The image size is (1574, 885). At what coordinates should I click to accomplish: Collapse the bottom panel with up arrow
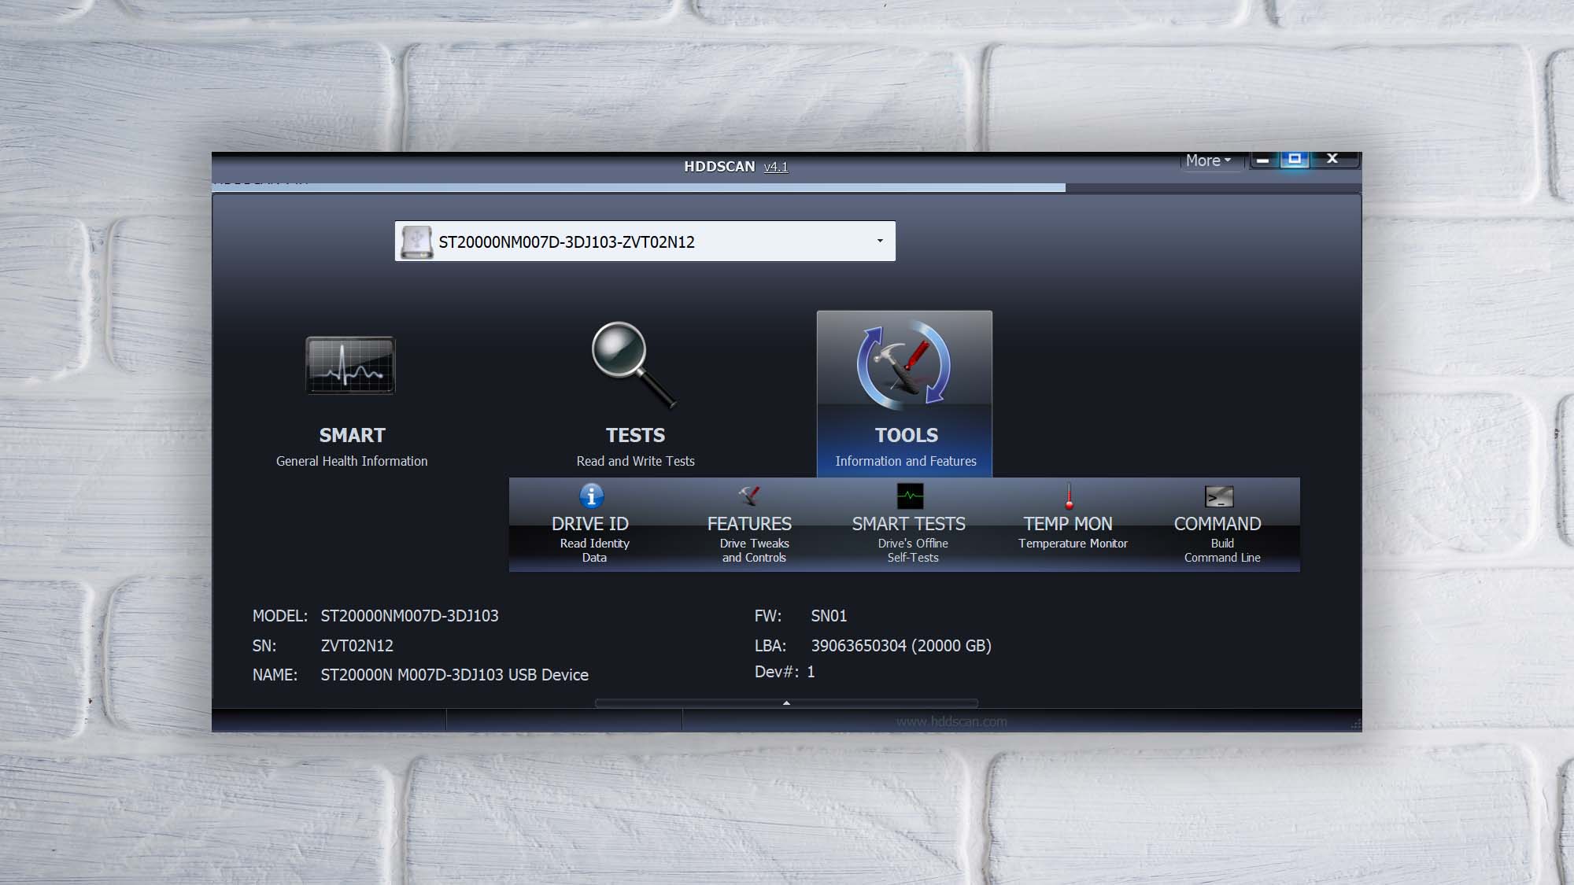(786, 703)
